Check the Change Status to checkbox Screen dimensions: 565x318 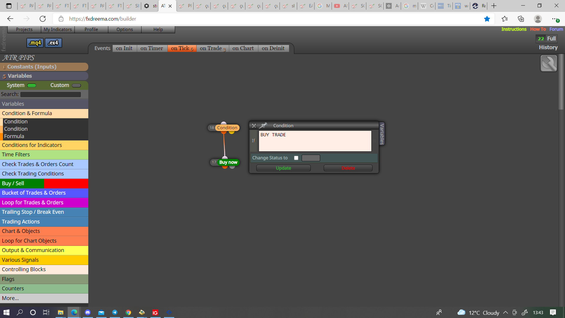296,158
